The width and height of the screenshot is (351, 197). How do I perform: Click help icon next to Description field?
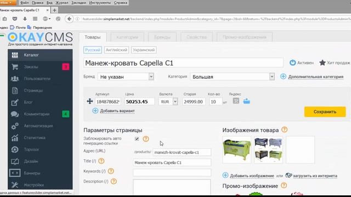click(114, 181)
